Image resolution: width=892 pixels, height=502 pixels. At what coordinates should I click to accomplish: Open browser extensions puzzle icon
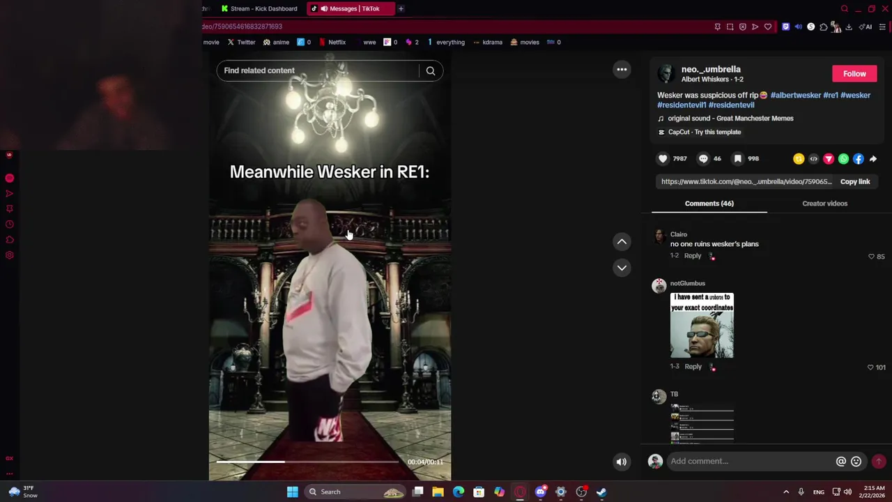[823, 27]
